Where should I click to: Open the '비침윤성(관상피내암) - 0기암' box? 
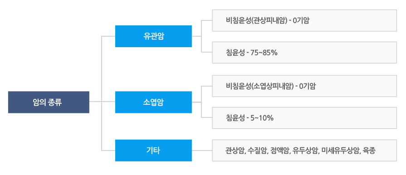click(304, 20)
